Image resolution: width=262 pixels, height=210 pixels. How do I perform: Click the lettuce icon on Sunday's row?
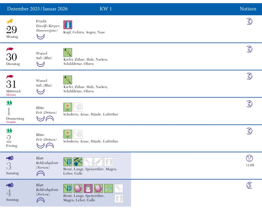click(x=108, y=188)
